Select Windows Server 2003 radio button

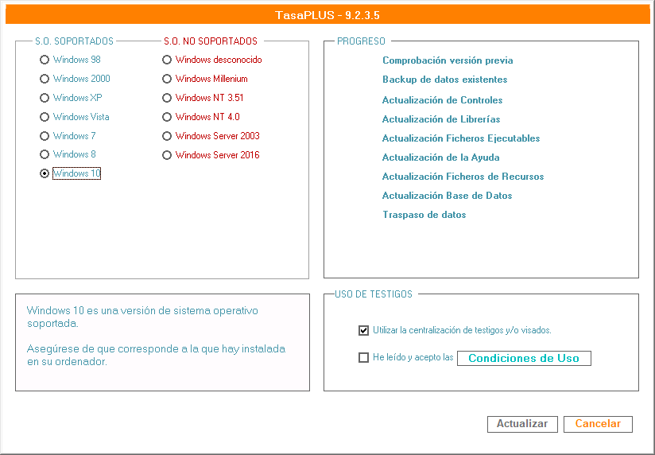(167, 136)
